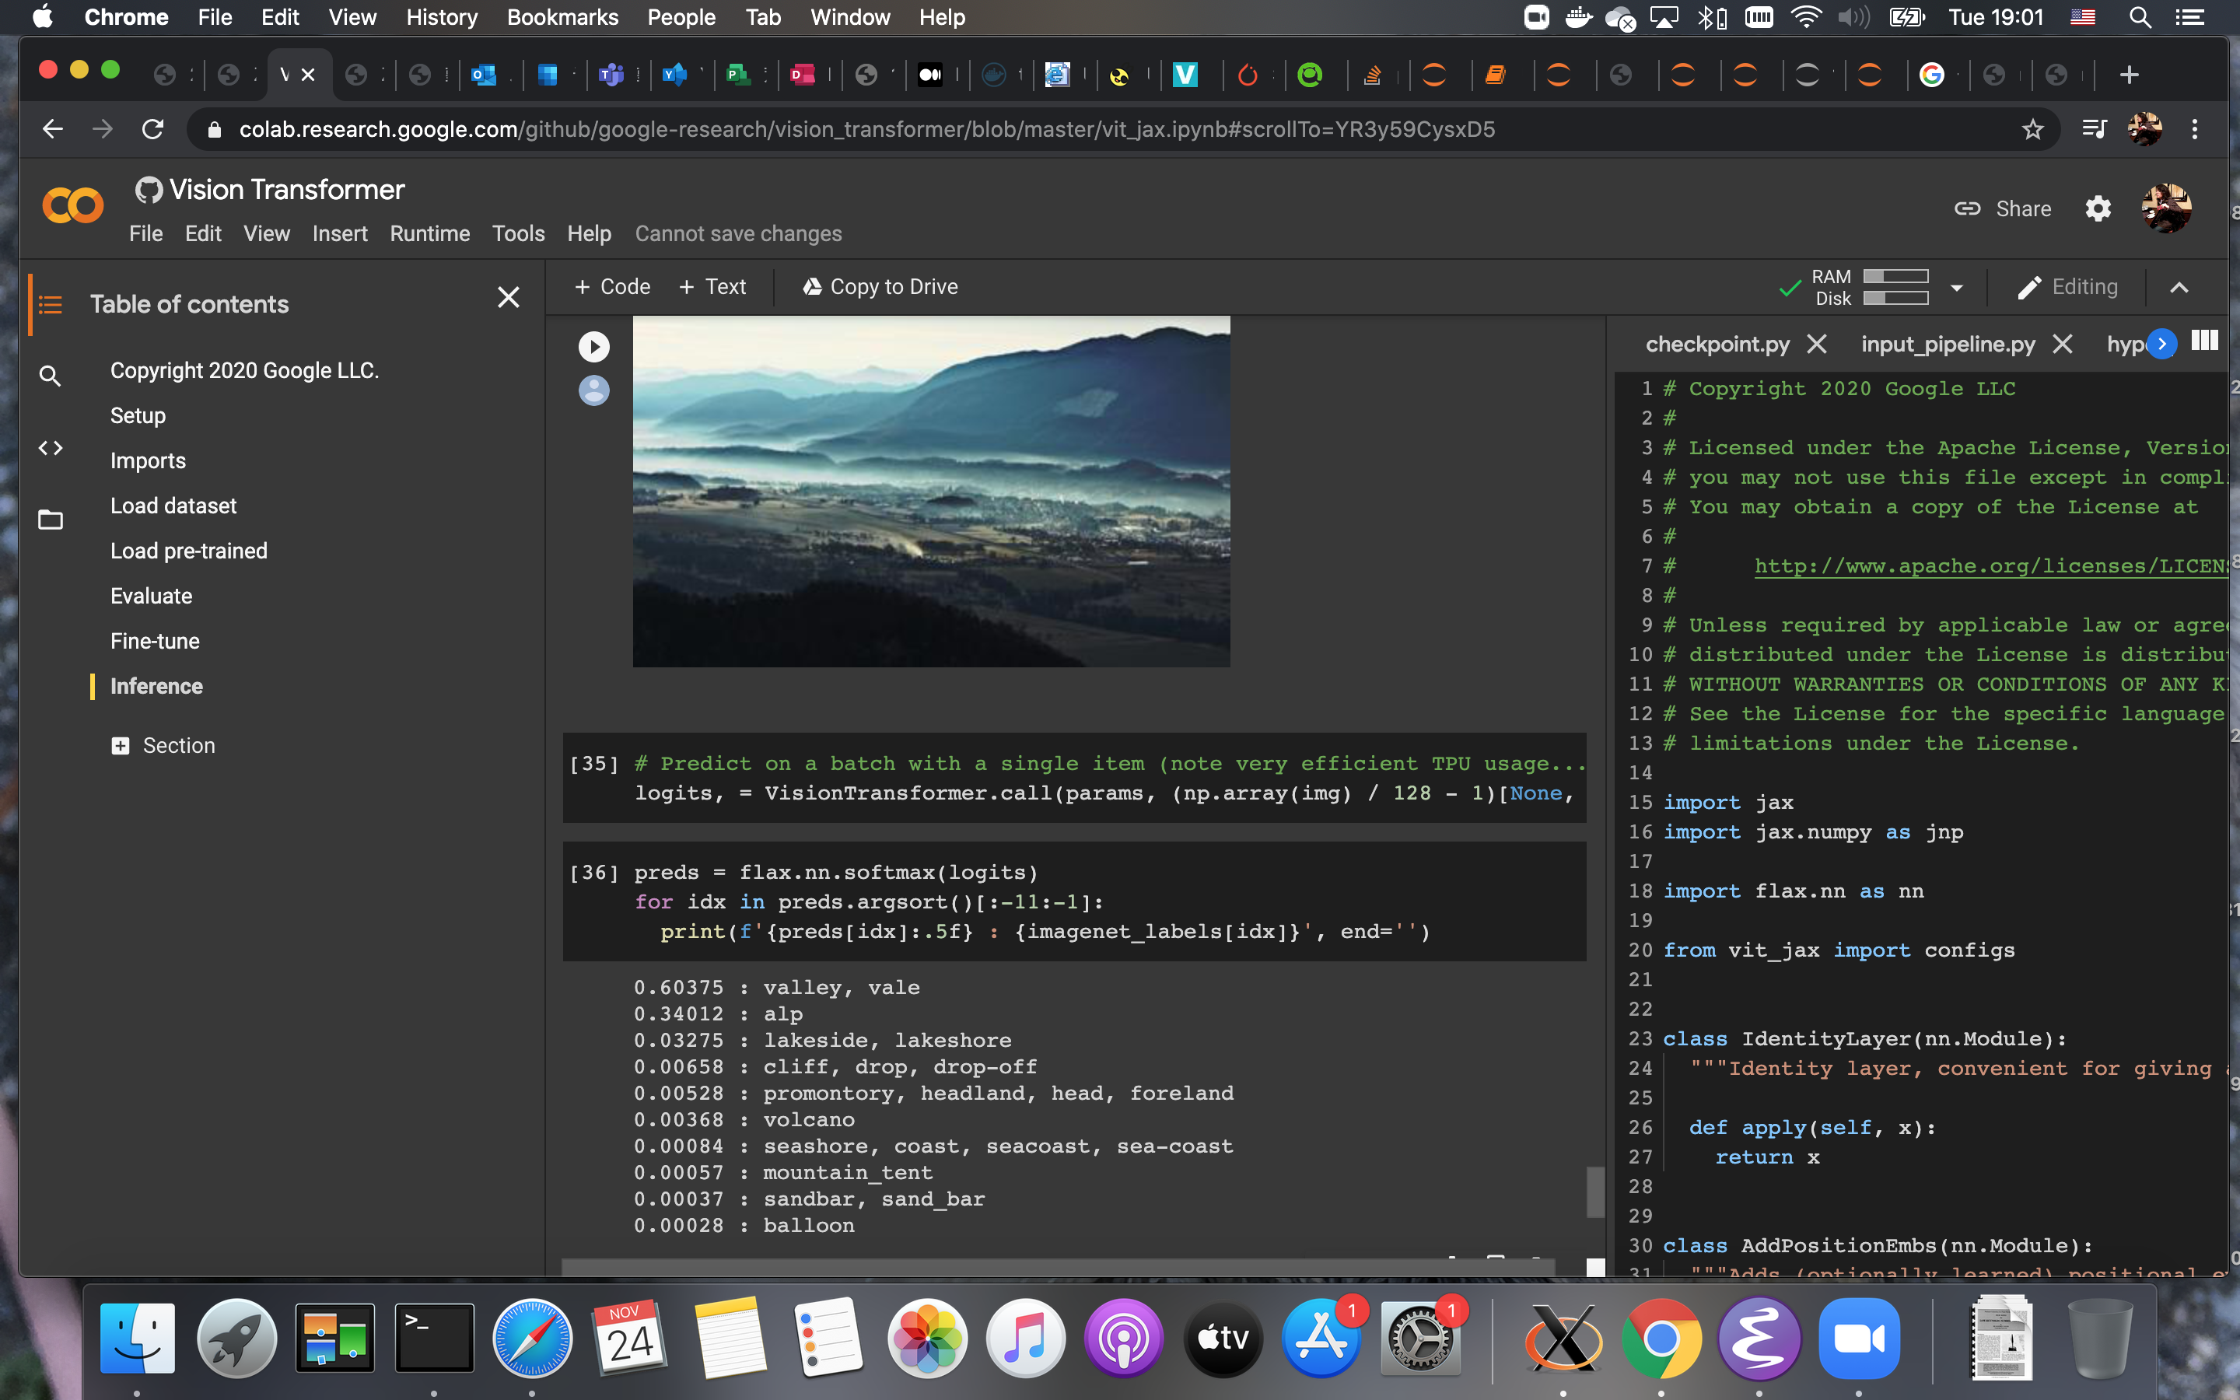
Task: Click the valley landscape output image
Action: click(x=931, y=492)
